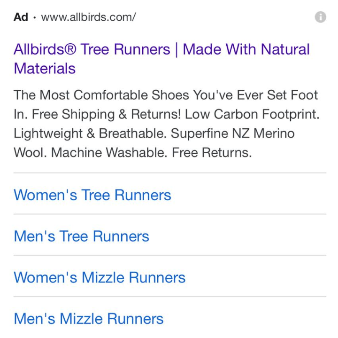Click the word "Materials" in the headline

click(45, 69)
